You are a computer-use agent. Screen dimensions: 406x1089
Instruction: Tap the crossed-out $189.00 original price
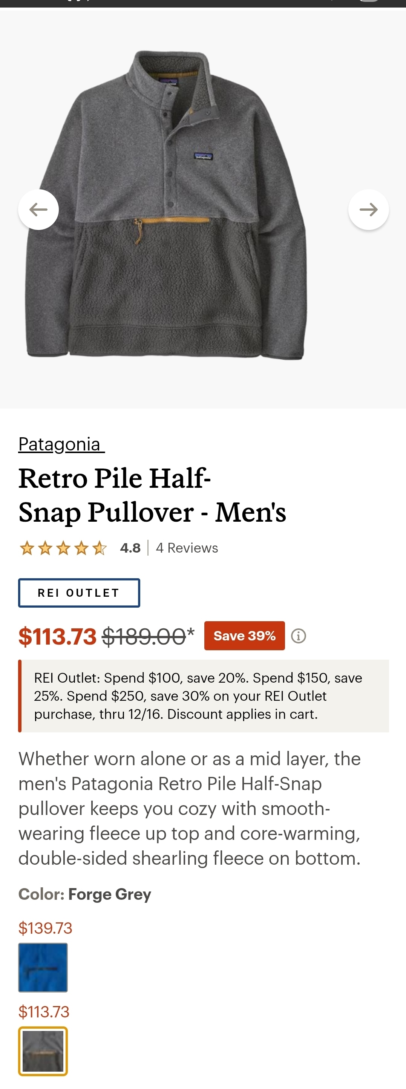[x=144, y=636]
